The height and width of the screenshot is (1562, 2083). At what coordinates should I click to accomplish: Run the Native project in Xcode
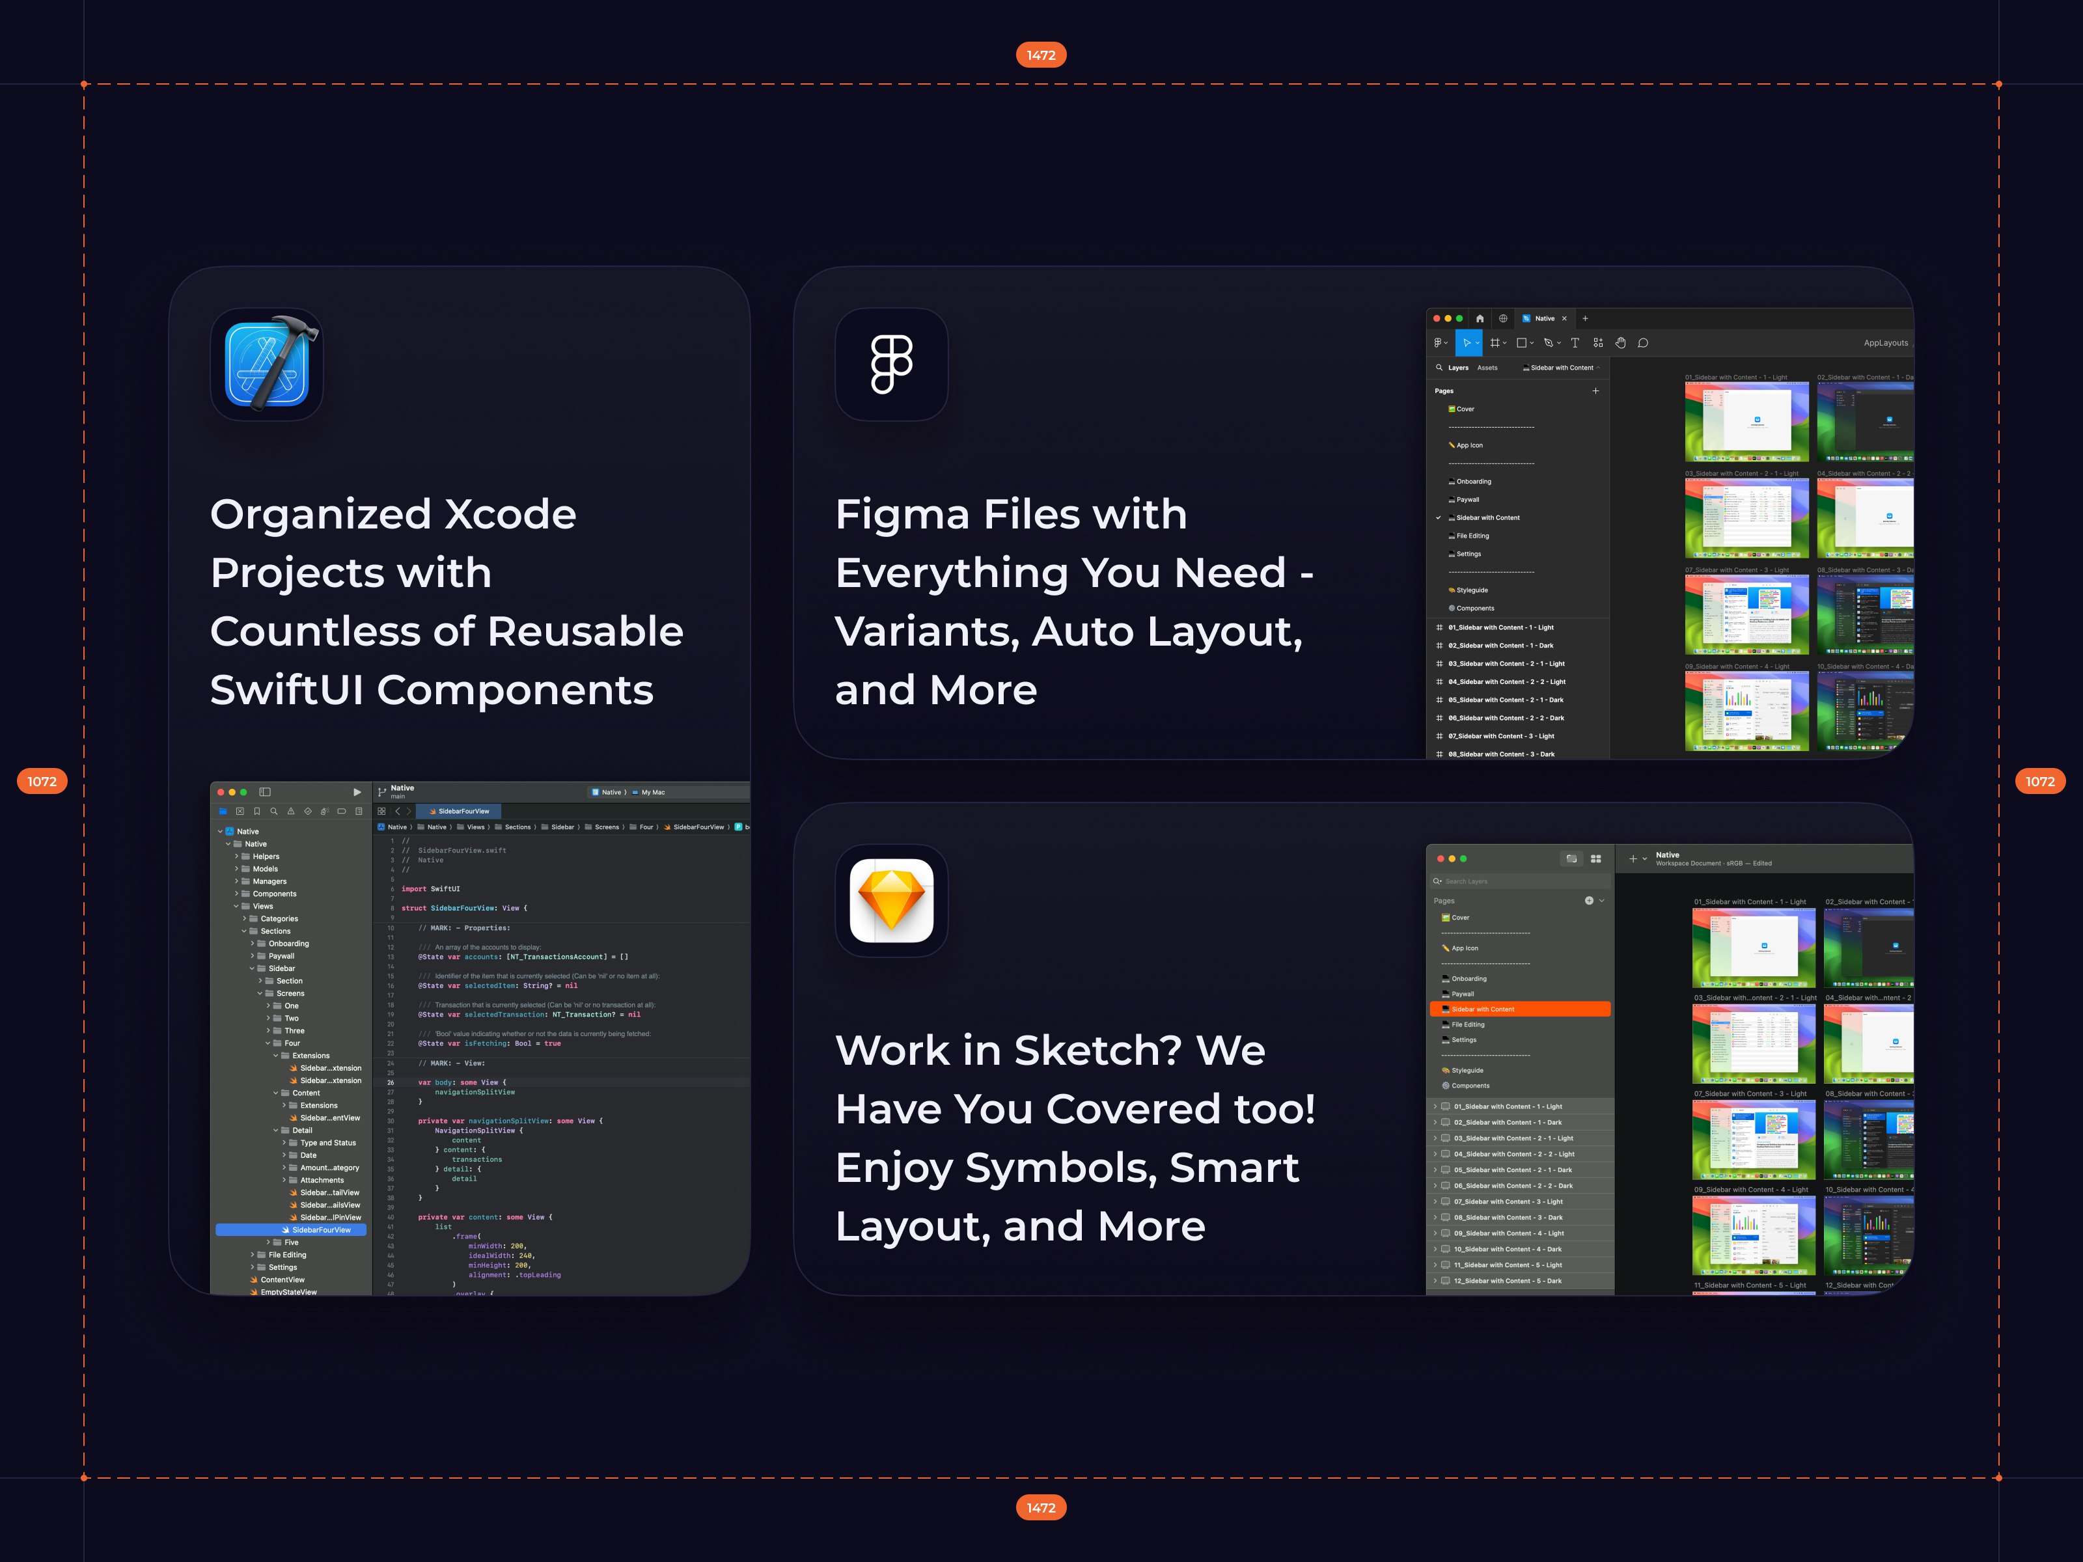(x=358, y=793)
